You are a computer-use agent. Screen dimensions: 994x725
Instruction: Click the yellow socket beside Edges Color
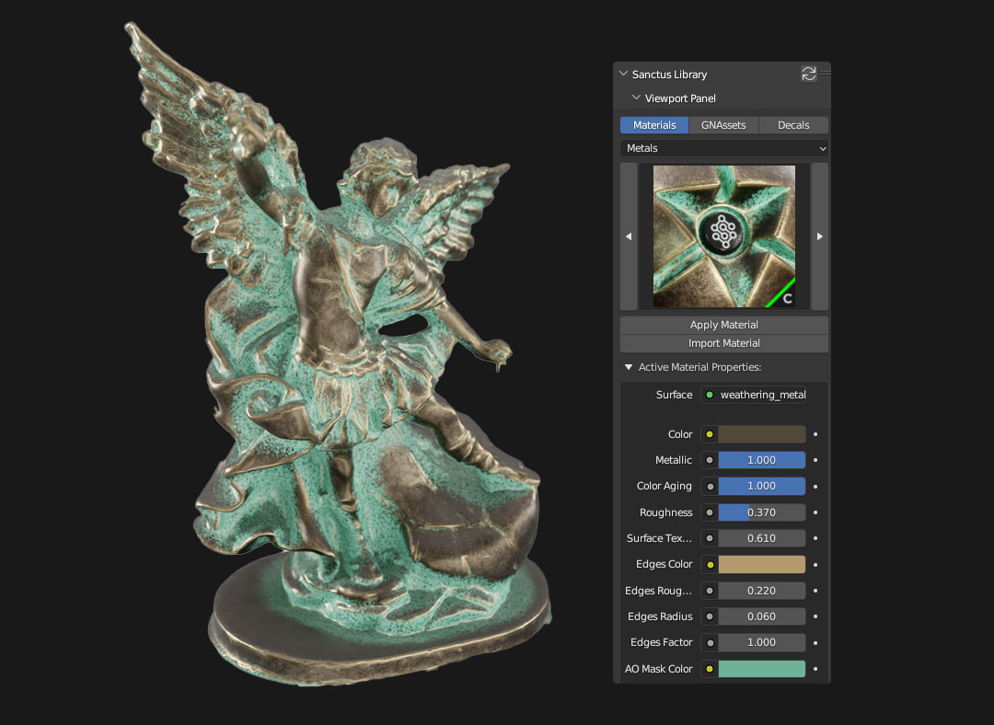[x=709, y=564]
